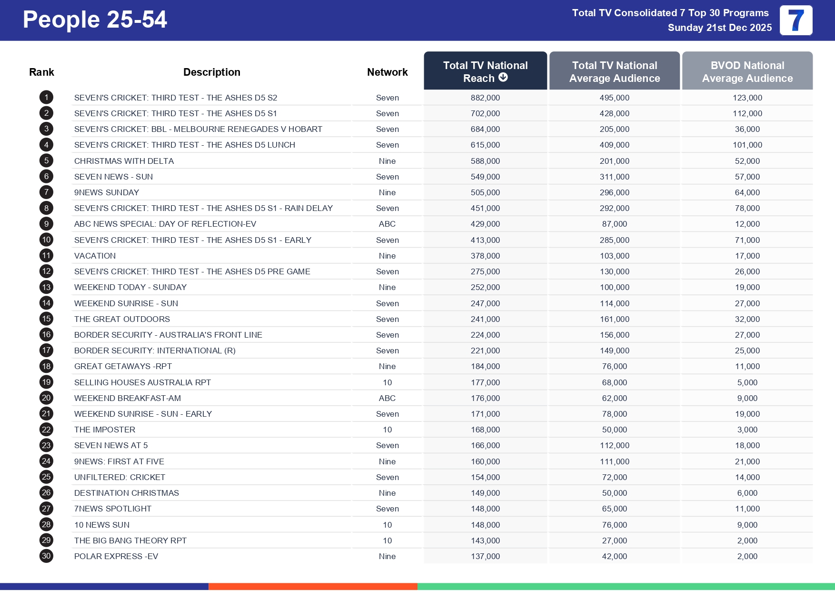
Task: Select the row for CHRISTMAS WITH DELTA
Action: pos(126,160)
